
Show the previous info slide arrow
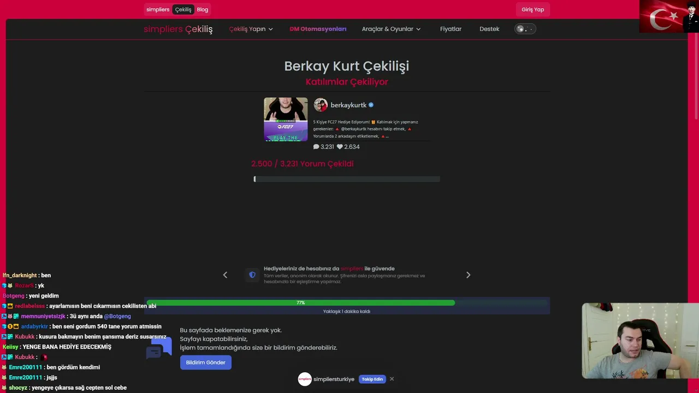[x=225, y=275]
